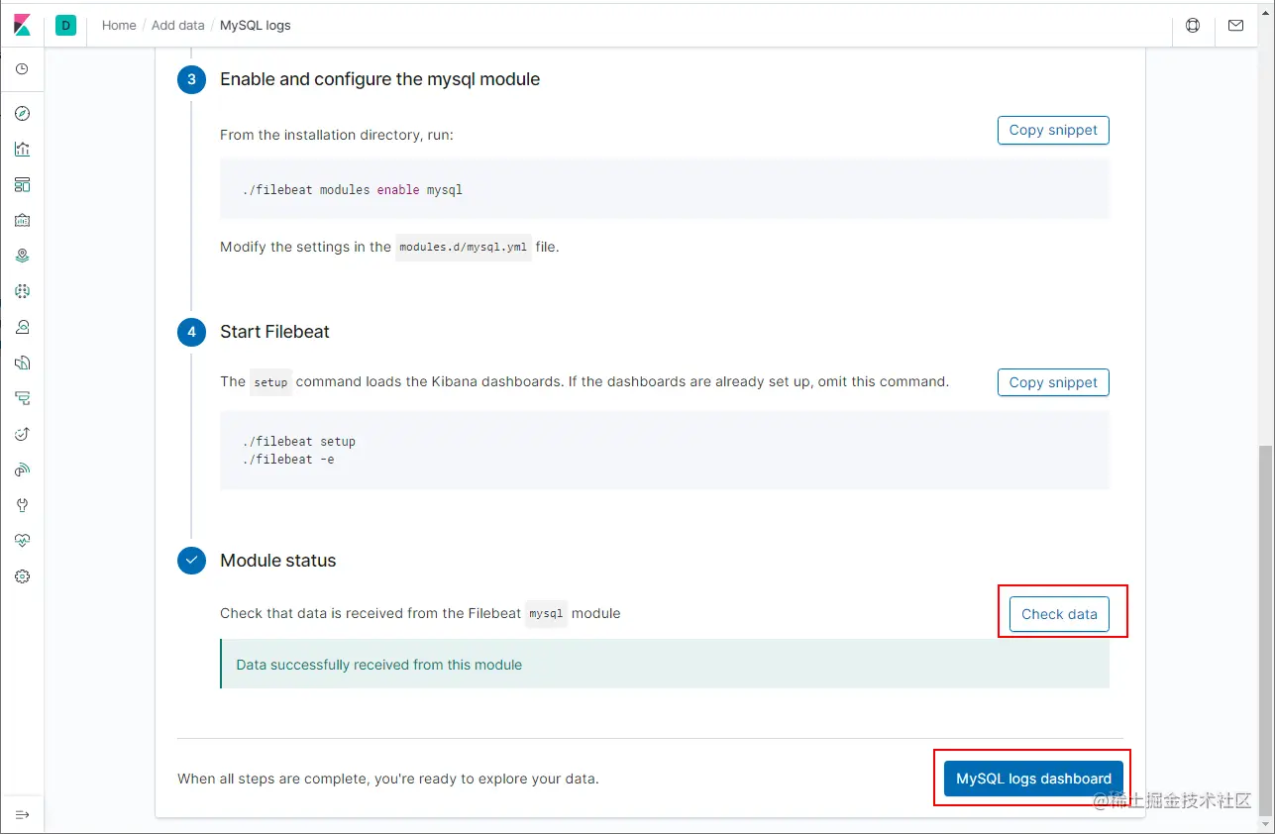Click the inline setup code word
Image resolution: width=1275 pixels, height=834 pixels.
(x=270, y=382)
